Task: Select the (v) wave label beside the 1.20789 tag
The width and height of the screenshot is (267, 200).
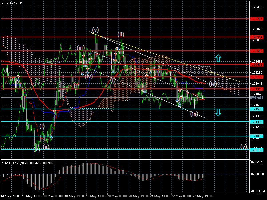Action: [x=244, y=147]
